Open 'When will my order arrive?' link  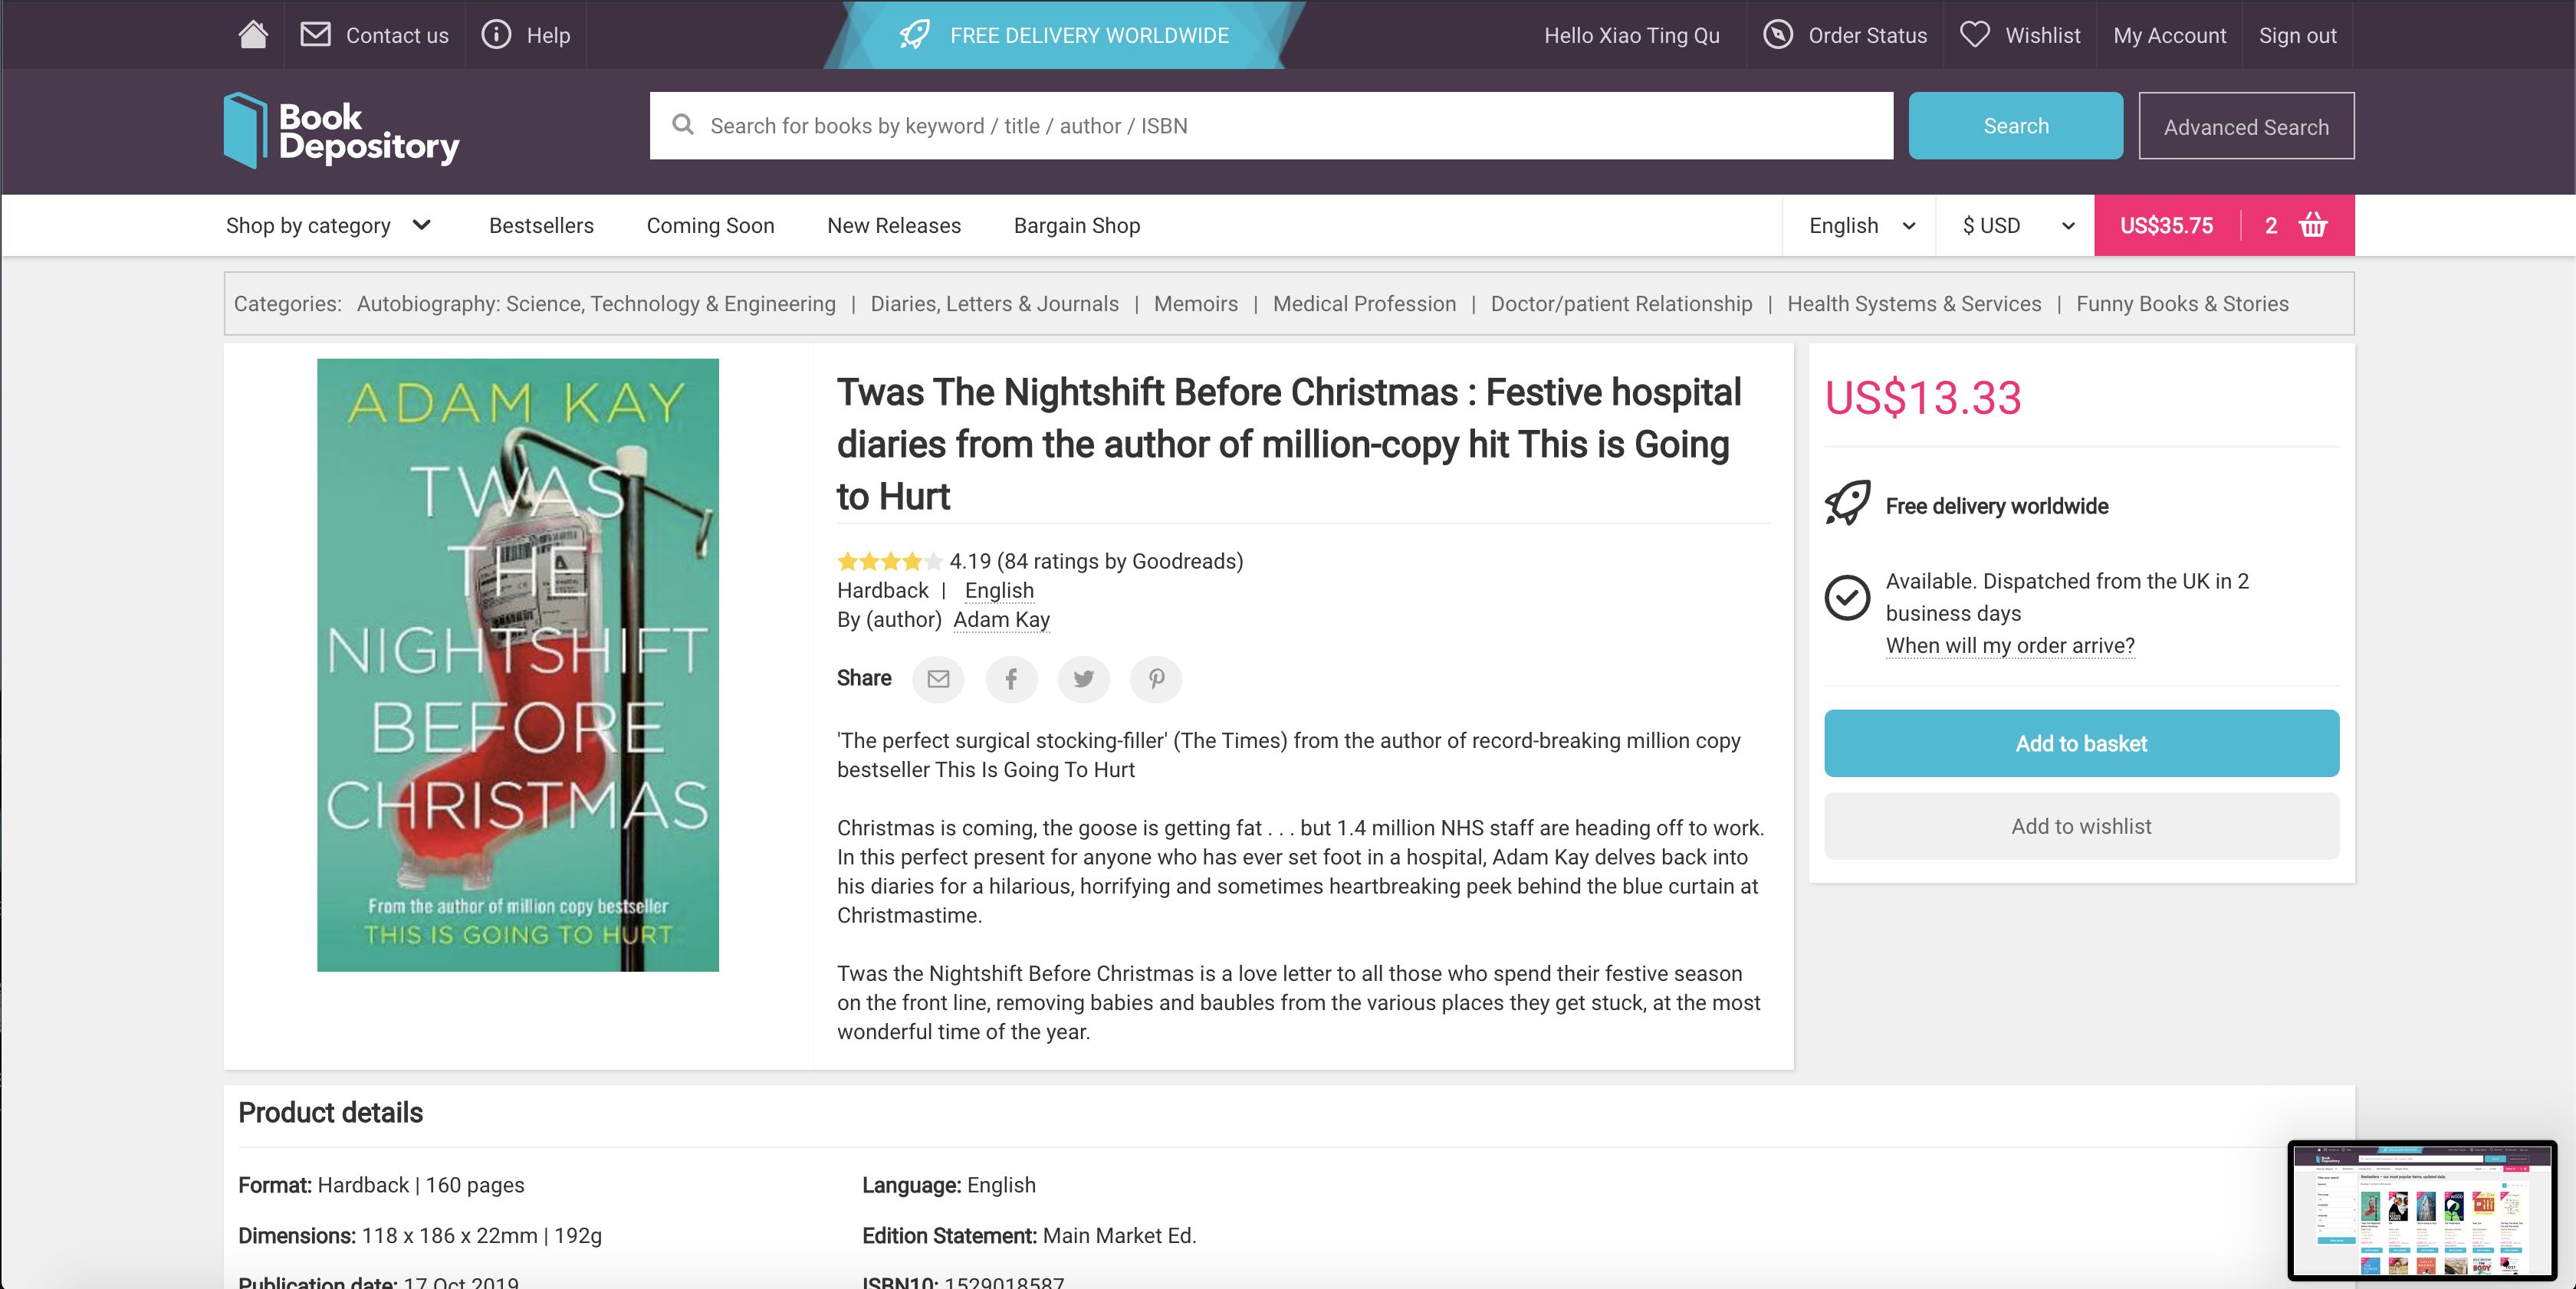pos(2010,645)
